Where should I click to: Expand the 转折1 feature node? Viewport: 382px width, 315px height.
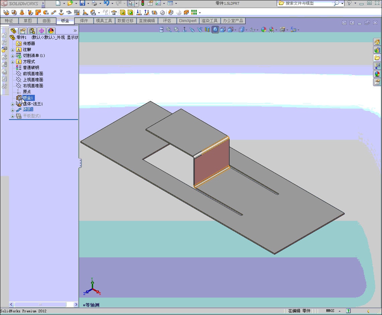pyautogui.click(x=13, y=110)
